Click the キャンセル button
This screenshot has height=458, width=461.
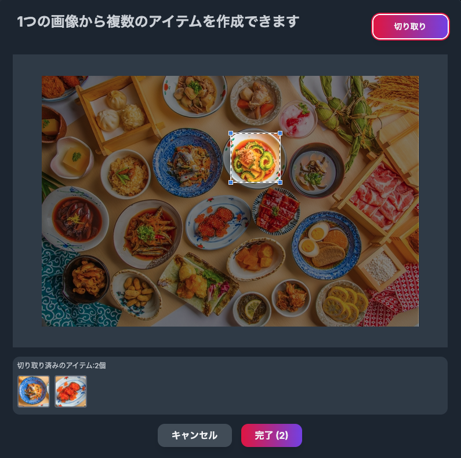click(195, 435)
